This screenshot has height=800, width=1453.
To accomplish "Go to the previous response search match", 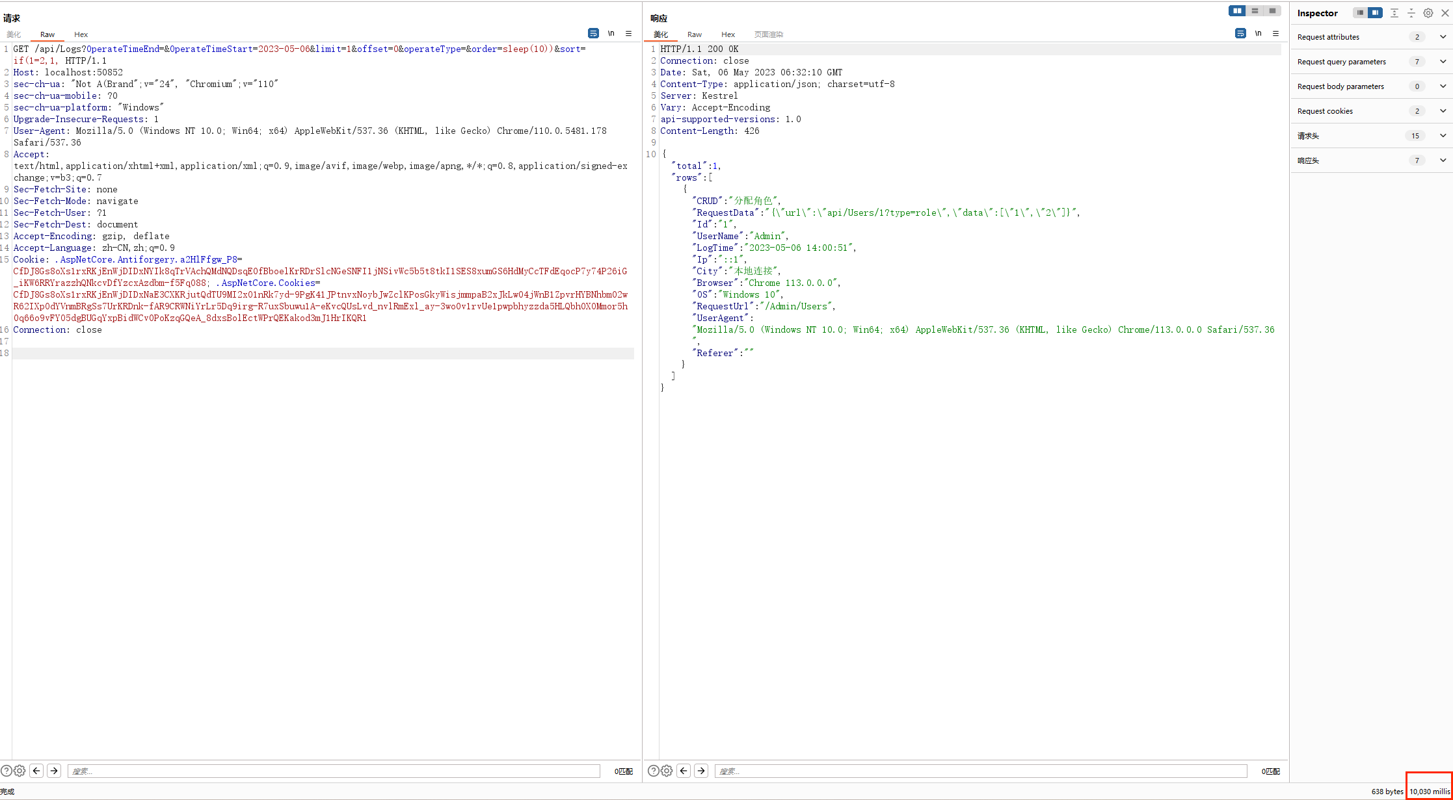I will [x=684, y=771].
